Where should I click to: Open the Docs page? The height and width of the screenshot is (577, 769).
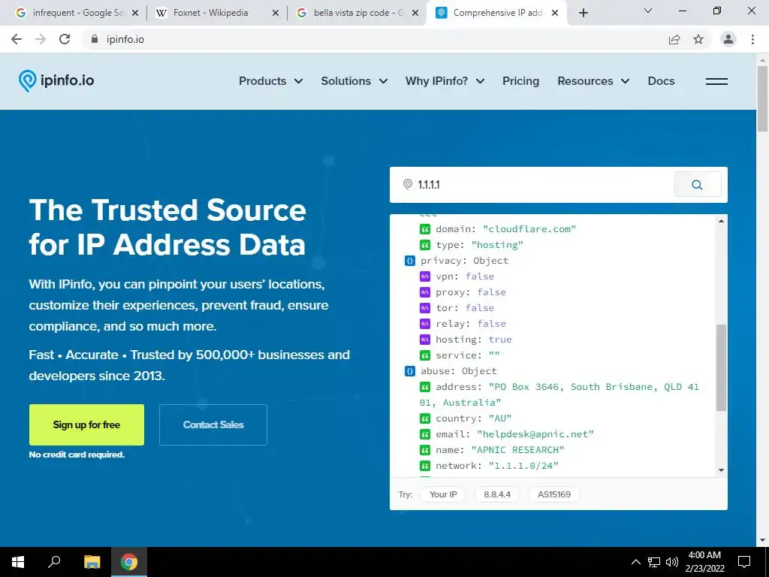click(661, 81)
